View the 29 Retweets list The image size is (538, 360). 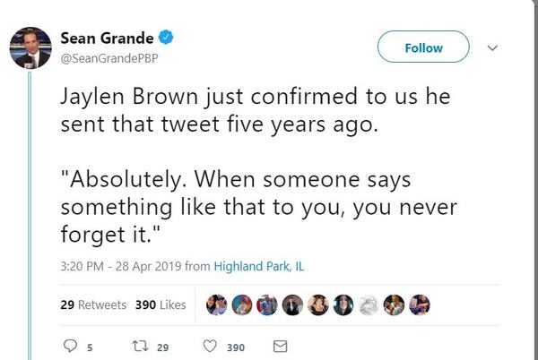click(x=93, y=304)
